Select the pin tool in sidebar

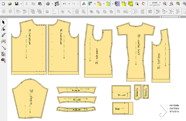[4, 48]
